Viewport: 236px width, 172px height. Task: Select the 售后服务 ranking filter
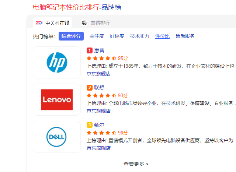point(185,36)
